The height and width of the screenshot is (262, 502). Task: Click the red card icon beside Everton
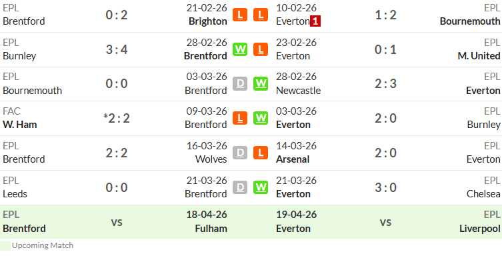tap(315, 21)
